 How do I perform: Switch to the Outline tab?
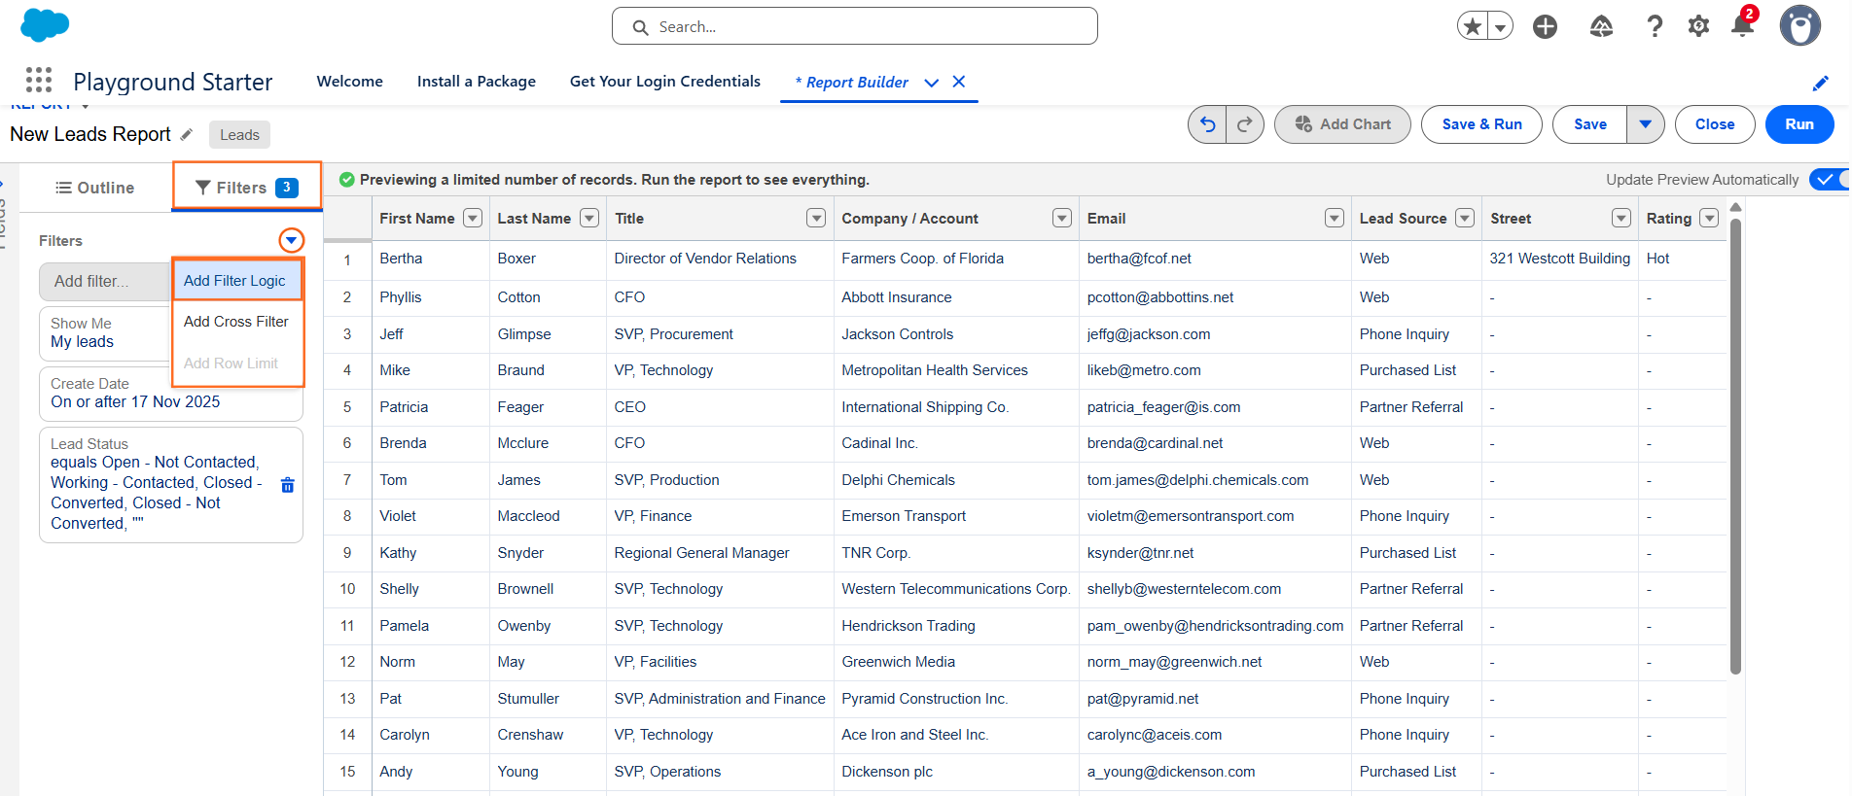[95, 188]
